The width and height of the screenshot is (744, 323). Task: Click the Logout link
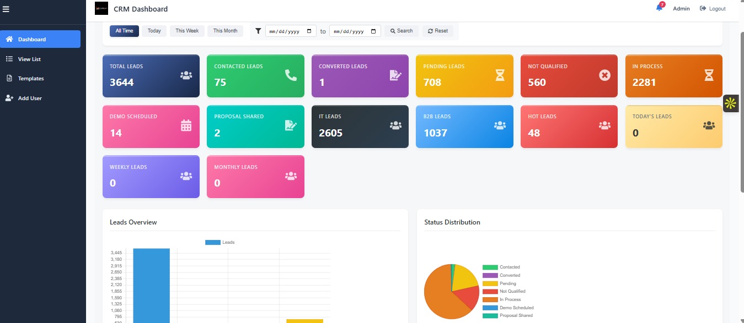(x=713, y=9)
